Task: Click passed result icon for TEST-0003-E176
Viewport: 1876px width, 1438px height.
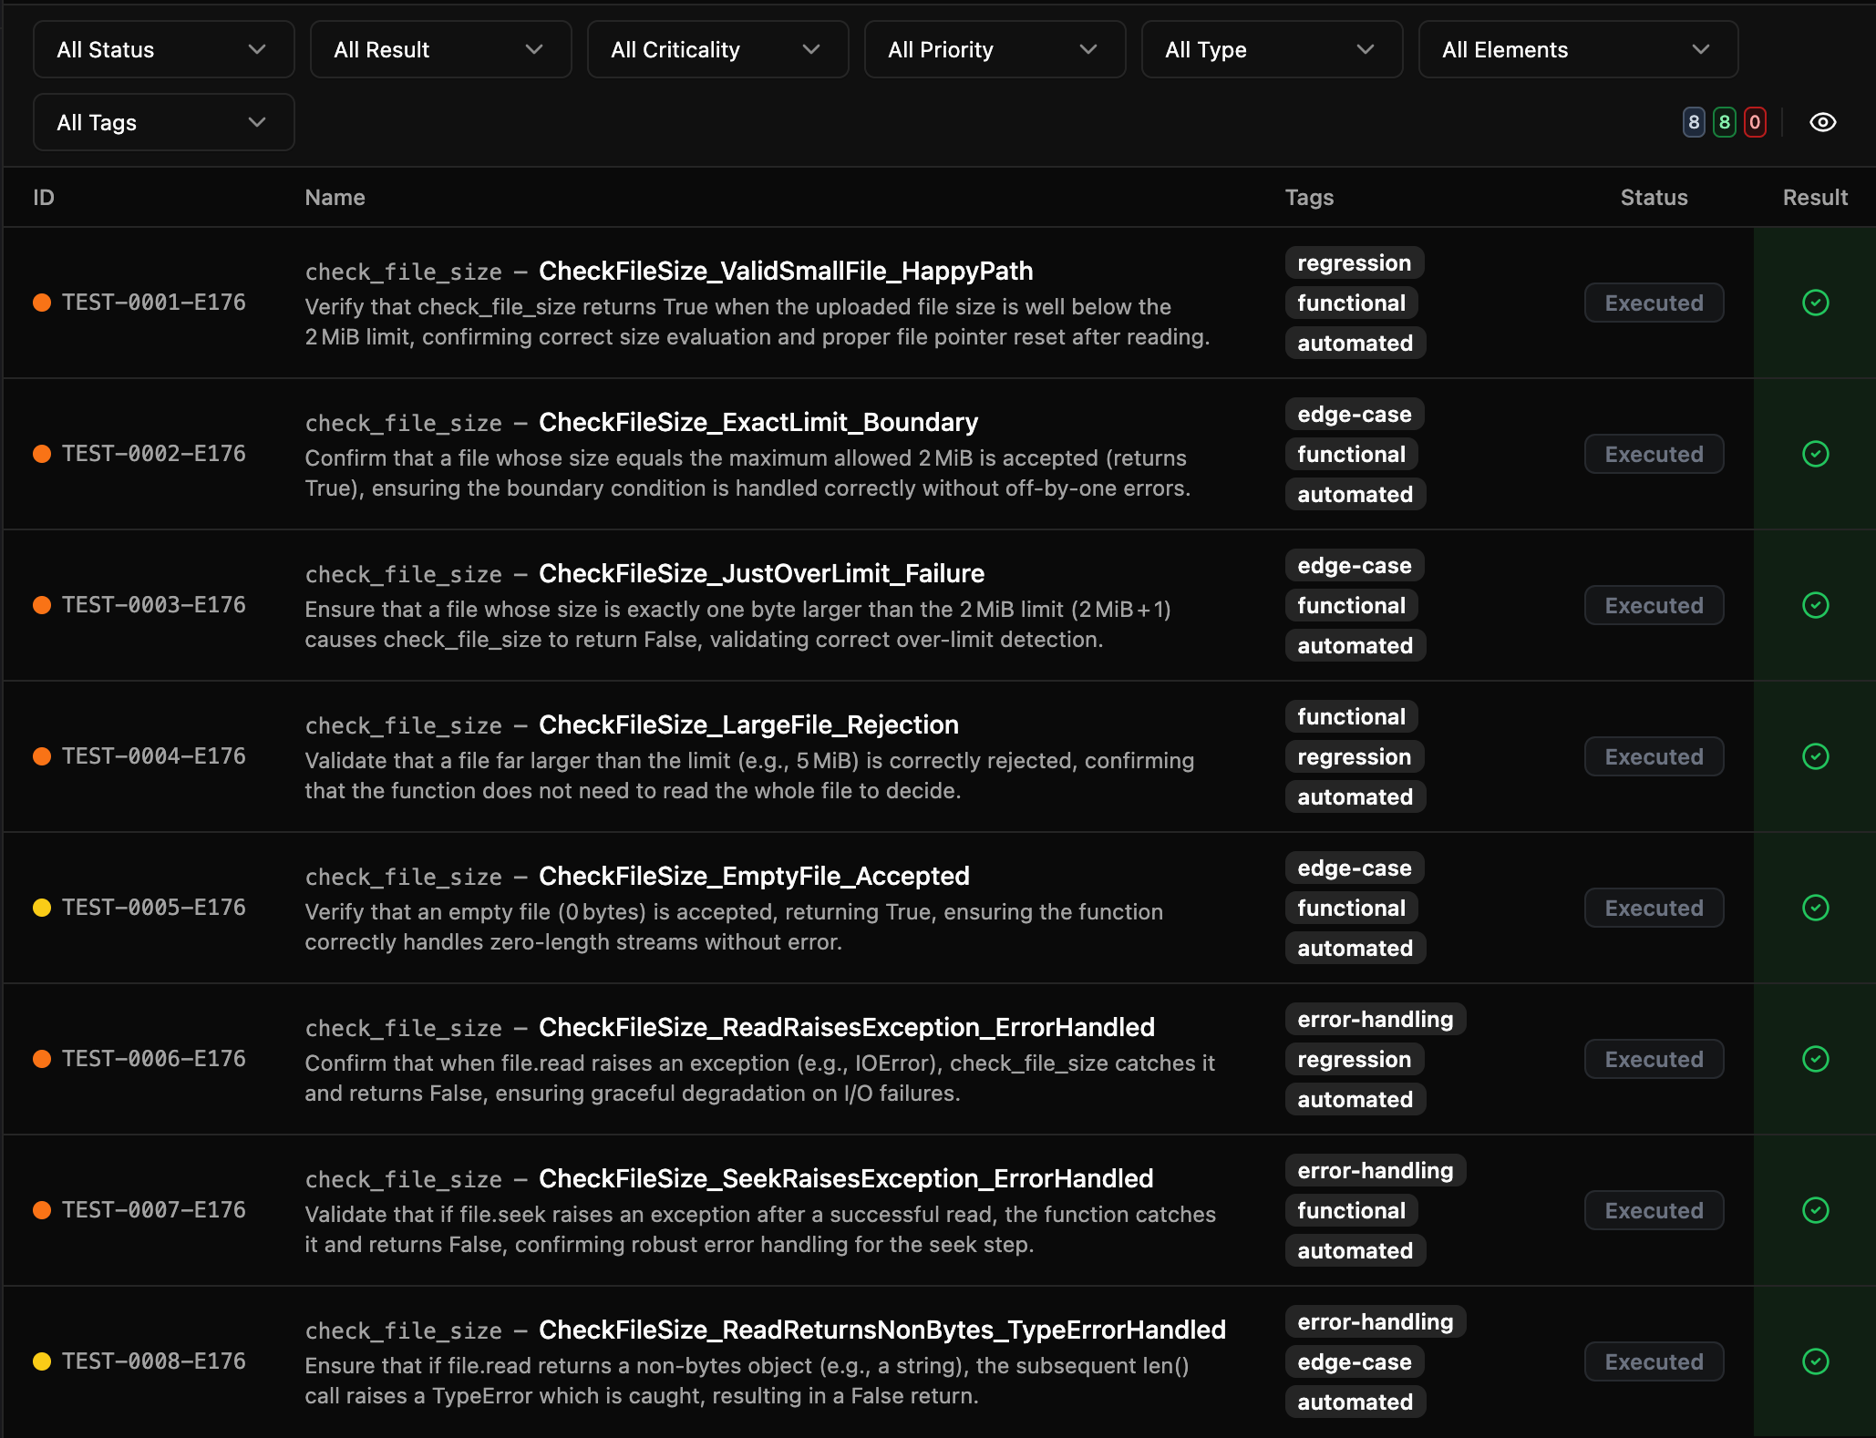Action: (1815, 605)
